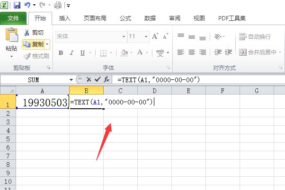Open the File tab
Screen dimensions: 285x190
13,18
